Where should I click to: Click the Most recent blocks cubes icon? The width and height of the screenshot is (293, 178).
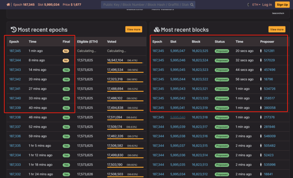(157, 30)
